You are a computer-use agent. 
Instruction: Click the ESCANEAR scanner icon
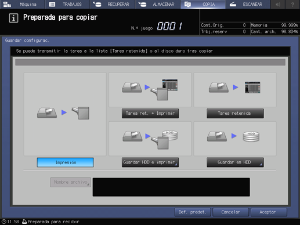click(233, 4)
